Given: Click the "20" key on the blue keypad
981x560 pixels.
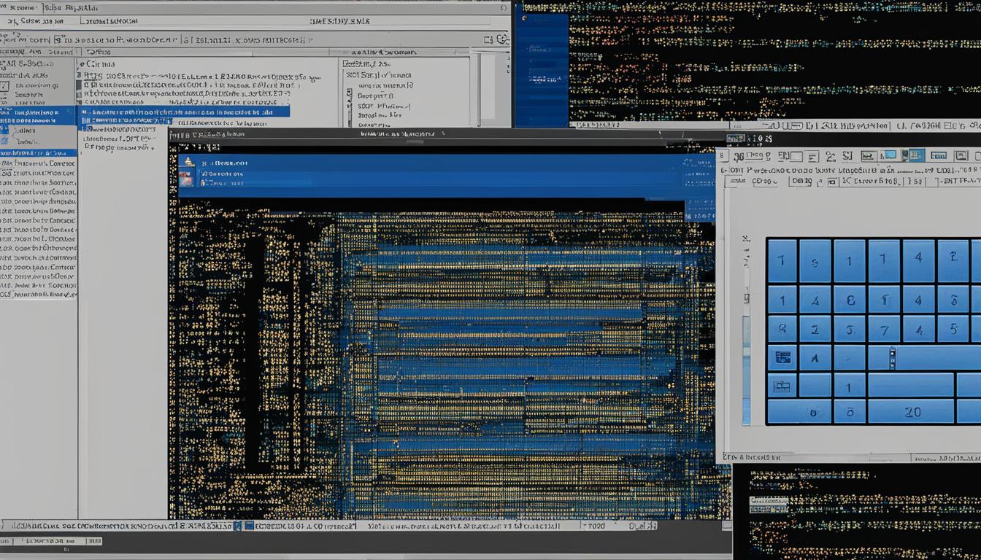Looking at the screenshot, I should pos(912,411).
